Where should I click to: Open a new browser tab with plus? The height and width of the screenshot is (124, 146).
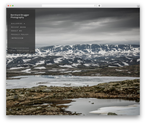pos(138,6)
